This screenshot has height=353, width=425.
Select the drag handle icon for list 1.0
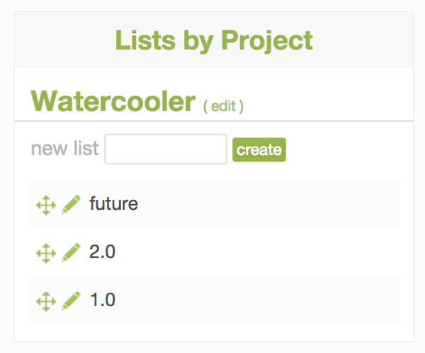click(45, 301)
